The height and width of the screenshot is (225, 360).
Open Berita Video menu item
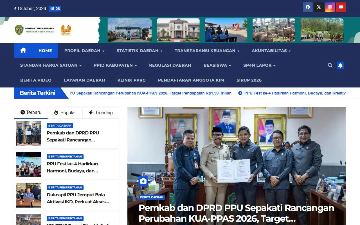(x=36, y=80)
